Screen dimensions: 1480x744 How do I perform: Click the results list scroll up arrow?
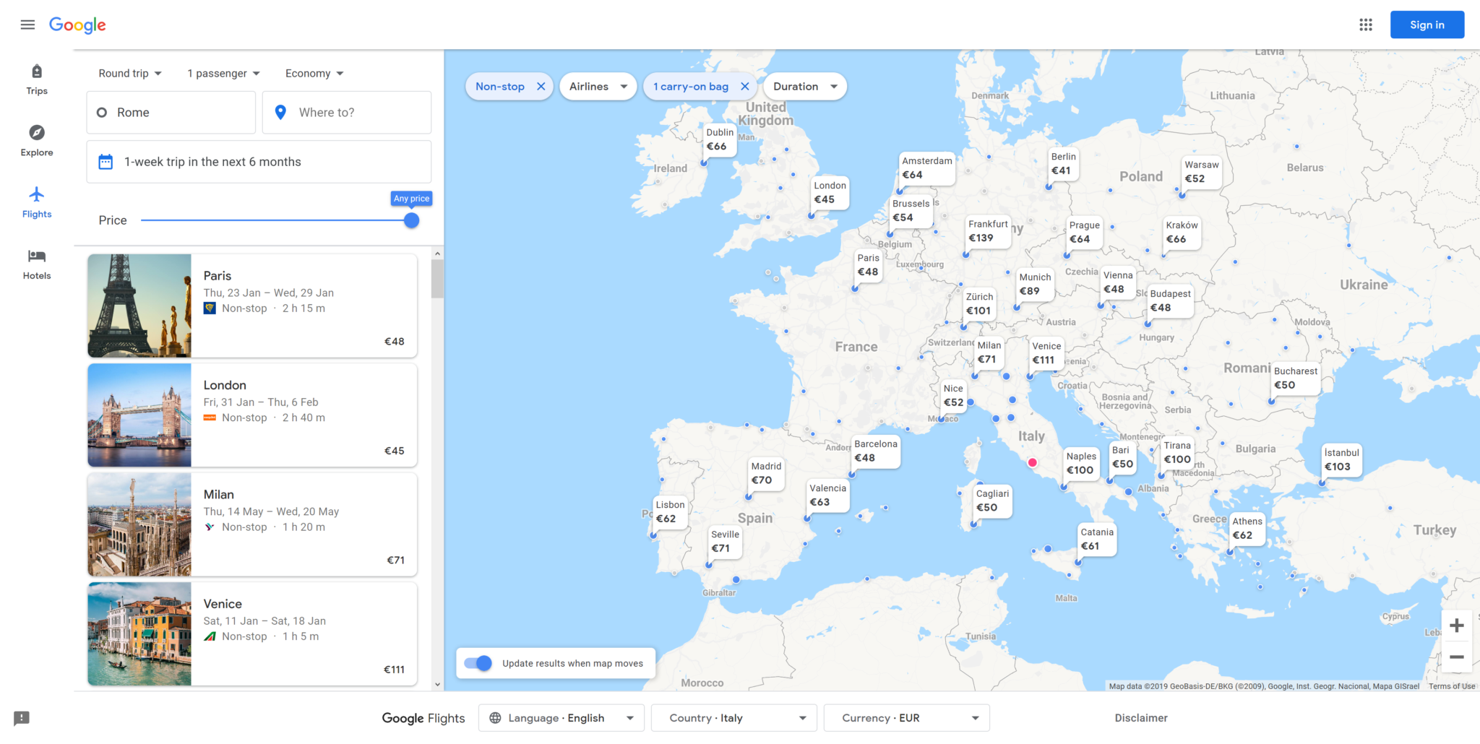[437, 254]
